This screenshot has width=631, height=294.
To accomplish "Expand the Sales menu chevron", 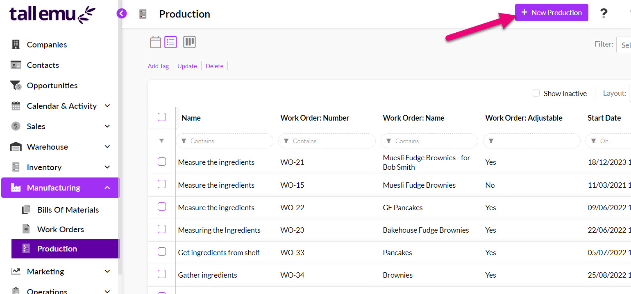I will pos(107,126).
